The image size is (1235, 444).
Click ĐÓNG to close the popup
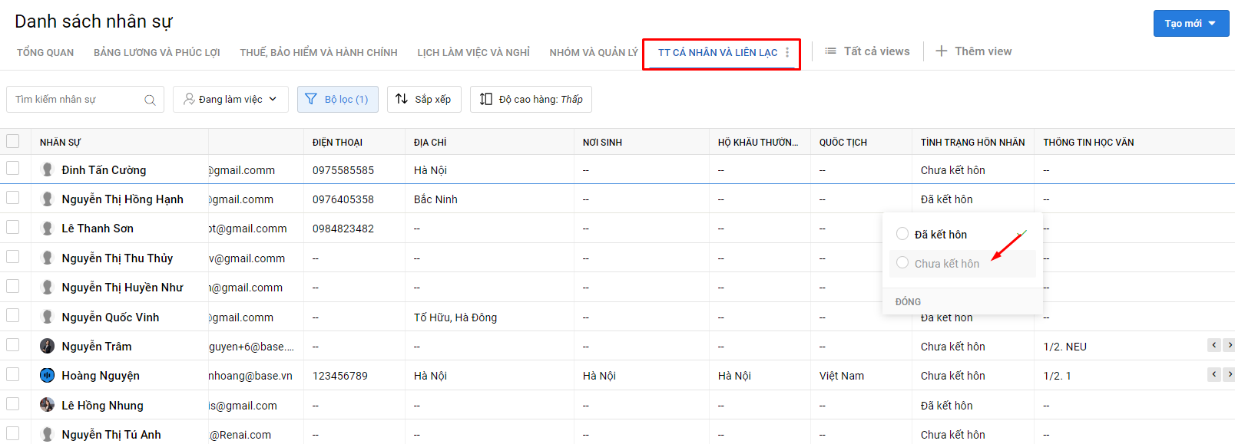(908, 301)
